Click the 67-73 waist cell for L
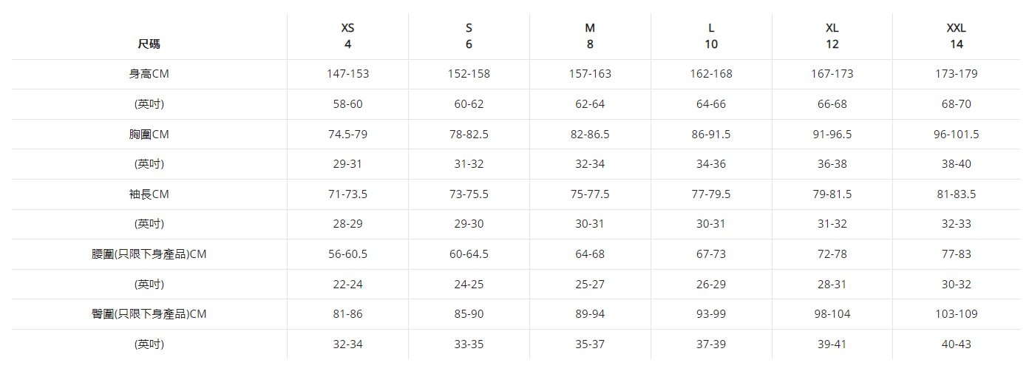Screen dimensions: 1029x374 [711, 254]
